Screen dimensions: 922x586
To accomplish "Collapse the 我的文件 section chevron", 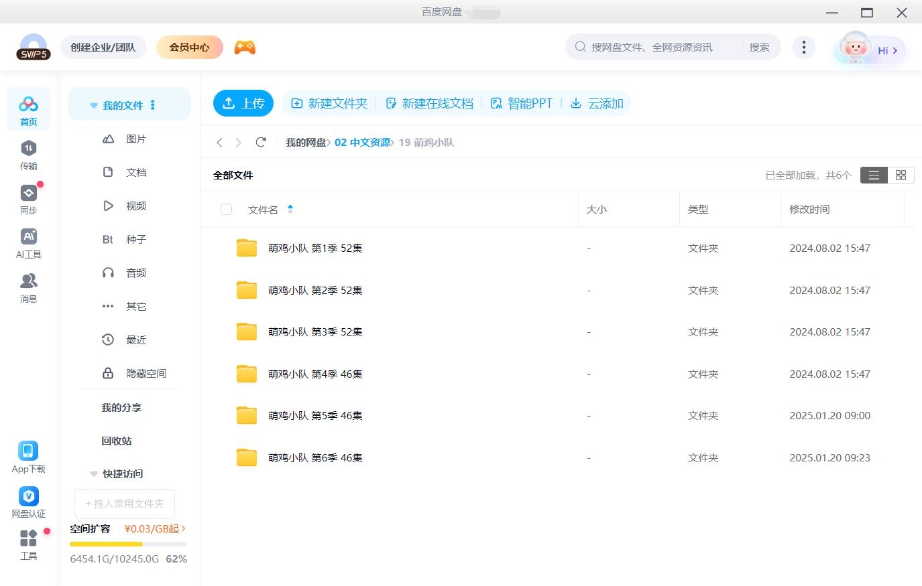I will (x=93, y=104).
